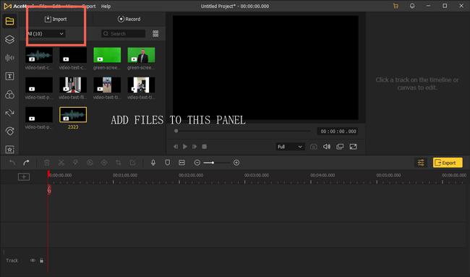Toggle Track visibility eye icon
This screenshot has width=470, height=277.
click(33, 260)
